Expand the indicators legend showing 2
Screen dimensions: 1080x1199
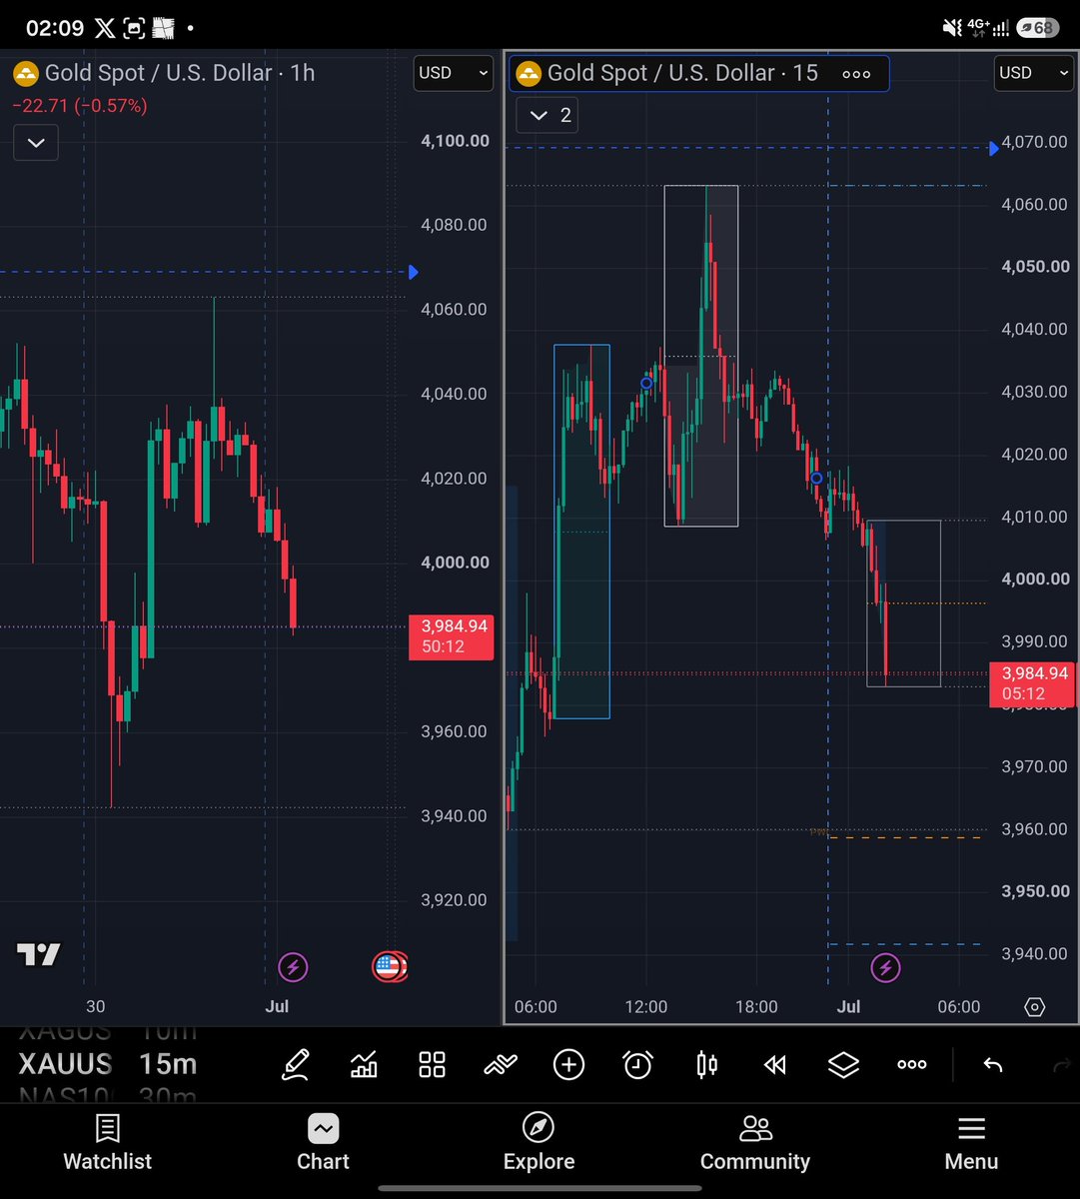click(x=548, y=115)
